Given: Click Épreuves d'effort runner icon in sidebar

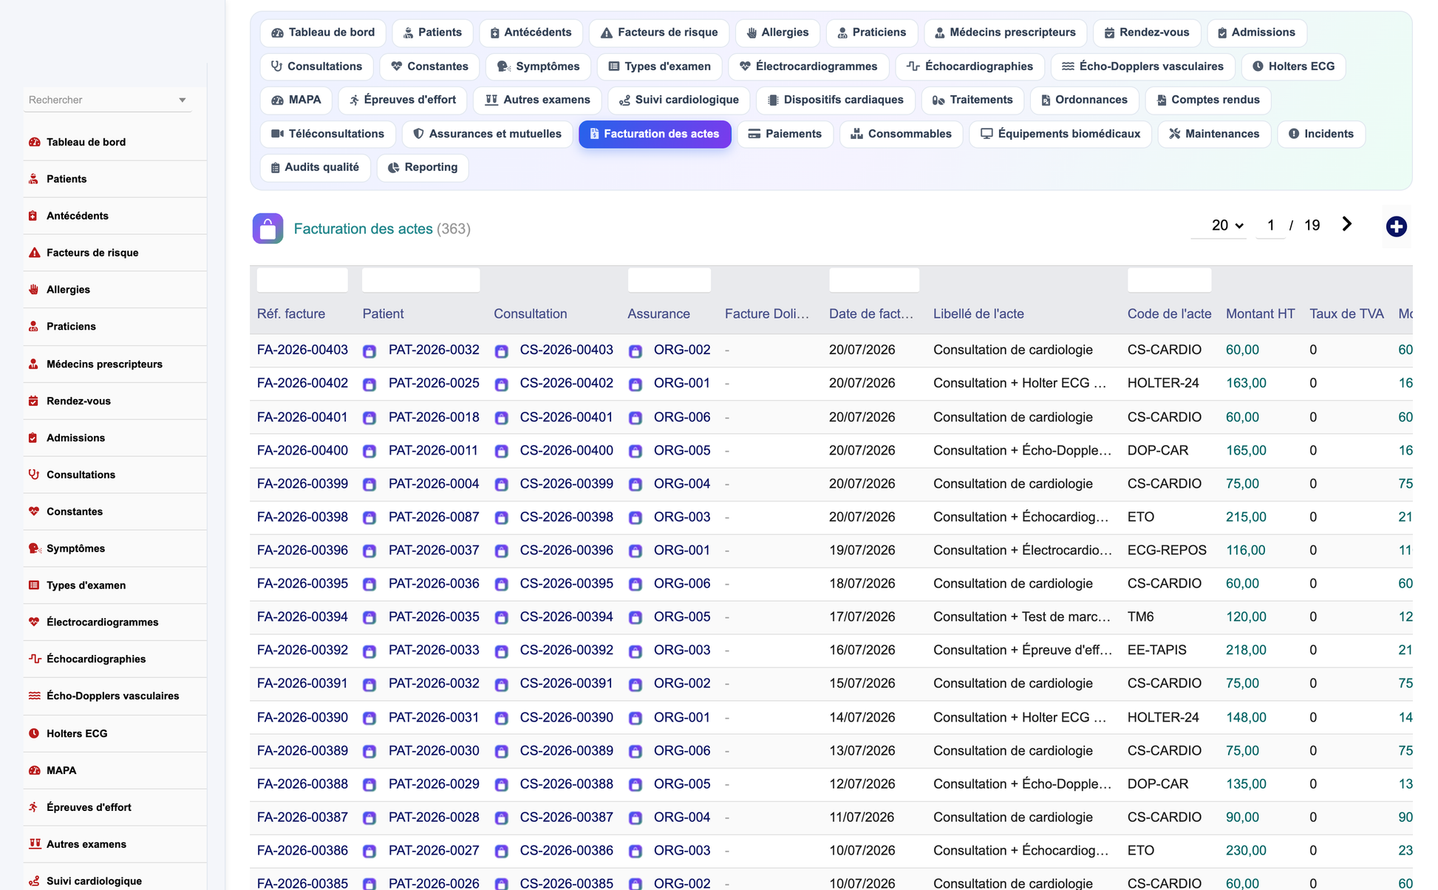Looking at the screenshot, I should pos(34,807).
